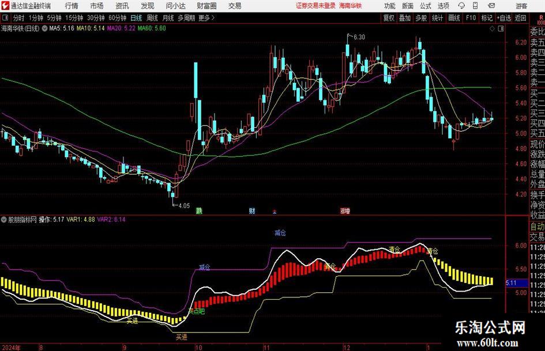The image size is (545, 351).
Task: Click 海南华铁 stock name in title bar
Action: (351, 6)
